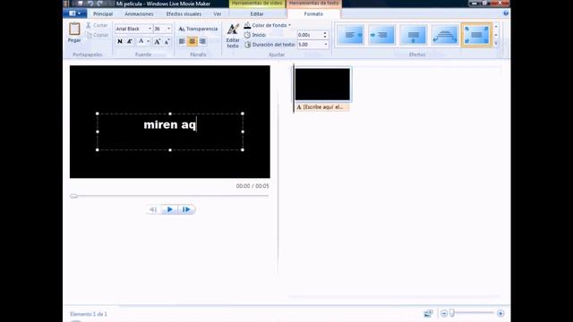Save project via quick access toolbar icon
The image size is (573, 322).
81,4
